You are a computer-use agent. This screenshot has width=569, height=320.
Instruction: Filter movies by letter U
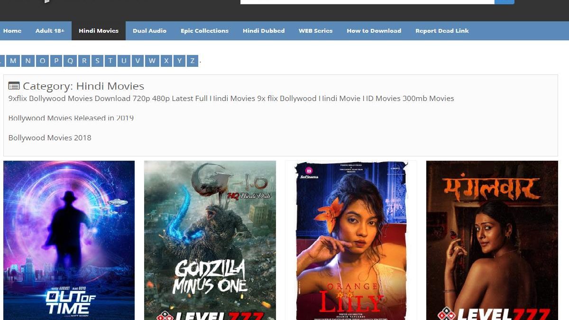click(x=124, y=61)
